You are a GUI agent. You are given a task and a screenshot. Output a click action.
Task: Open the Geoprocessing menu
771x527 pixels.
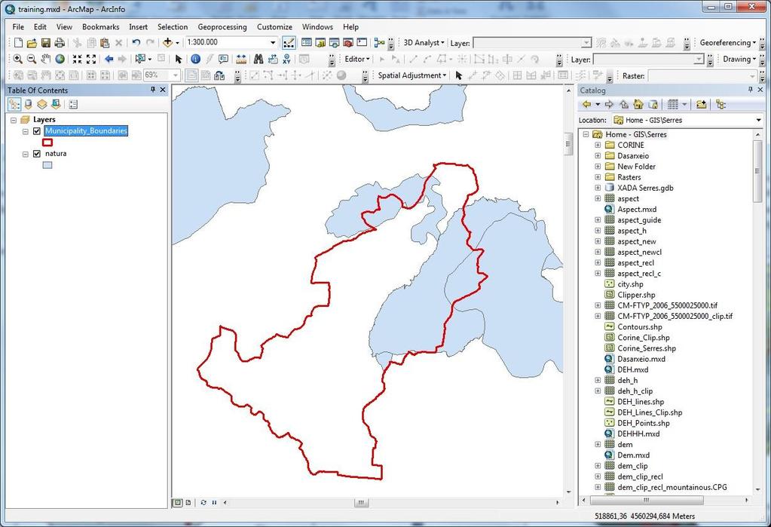(222, 27)
